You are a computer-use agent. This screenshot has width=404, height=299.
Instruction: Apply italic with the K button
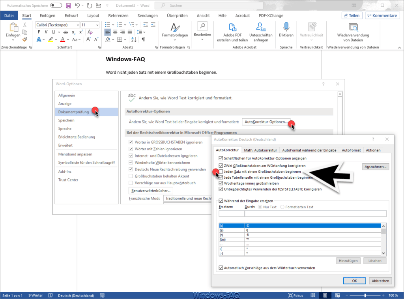(x=46, y=32)
